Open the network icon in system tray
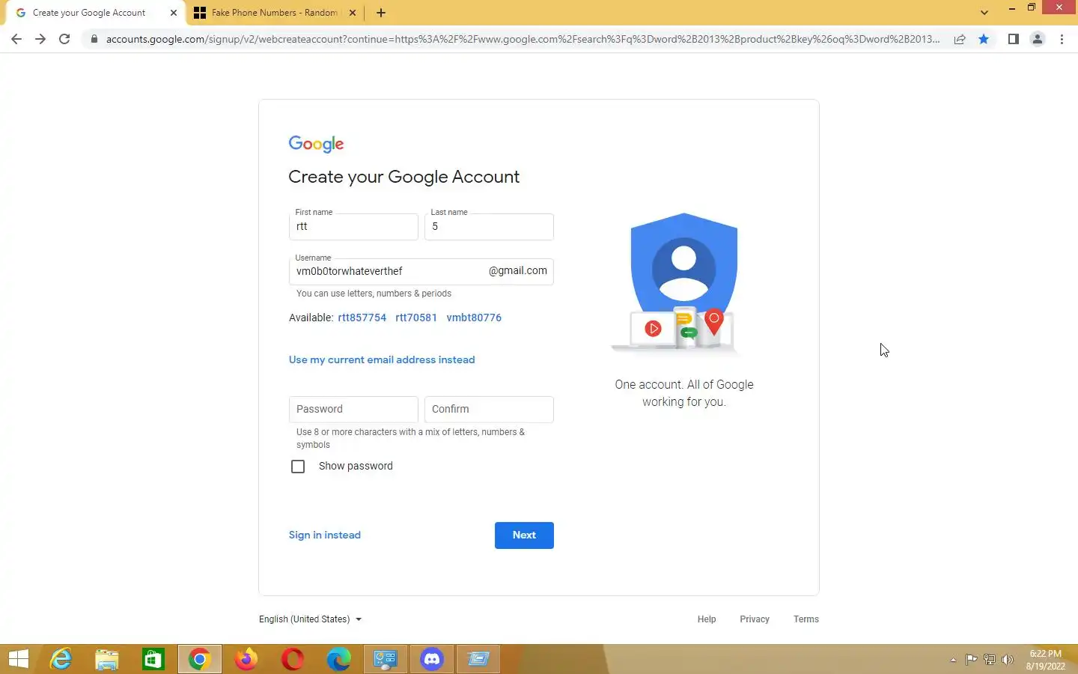Image resolution: width=1078 pixels, height=674 pixels. point(989,660)
